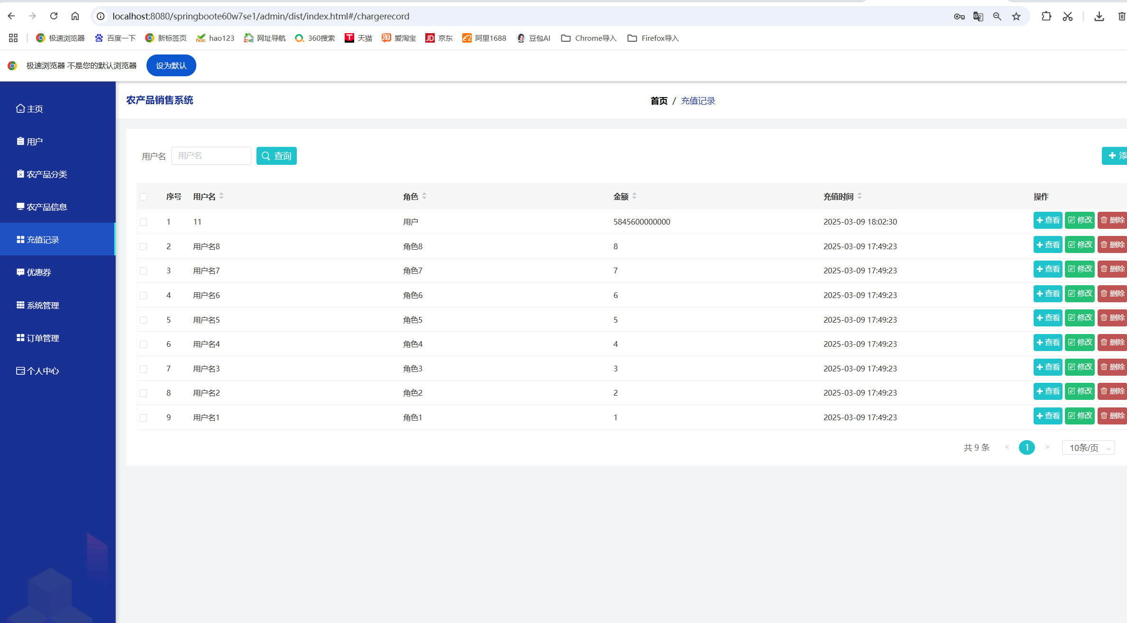Open the downloads icon in toolbar
Viewport: 1127px width, 623px height.
[1099, 17]
